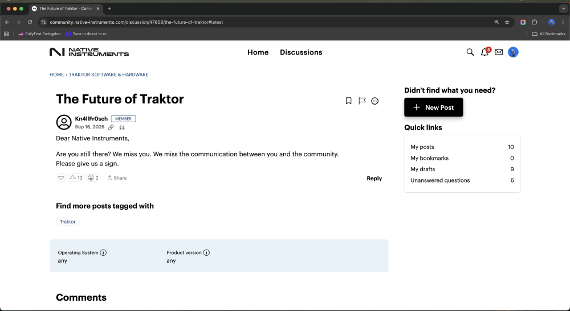Viewport: 570px width, 311px height.
Task: Open the colorful extension icon in toolbar
Action: [x=523, y=22]
